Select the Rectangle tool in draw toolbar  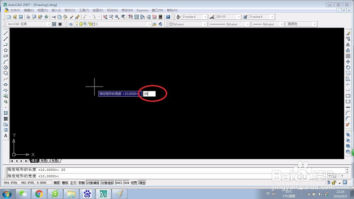click(6, 56)
